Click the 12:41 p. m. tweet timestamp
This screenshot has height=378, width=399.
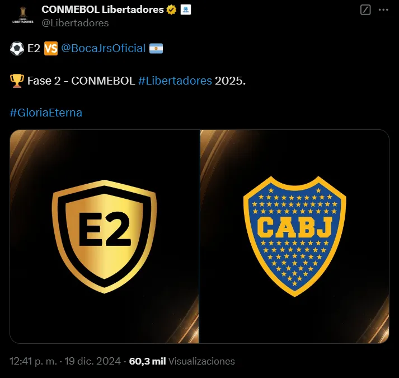[x=34, y=361]
